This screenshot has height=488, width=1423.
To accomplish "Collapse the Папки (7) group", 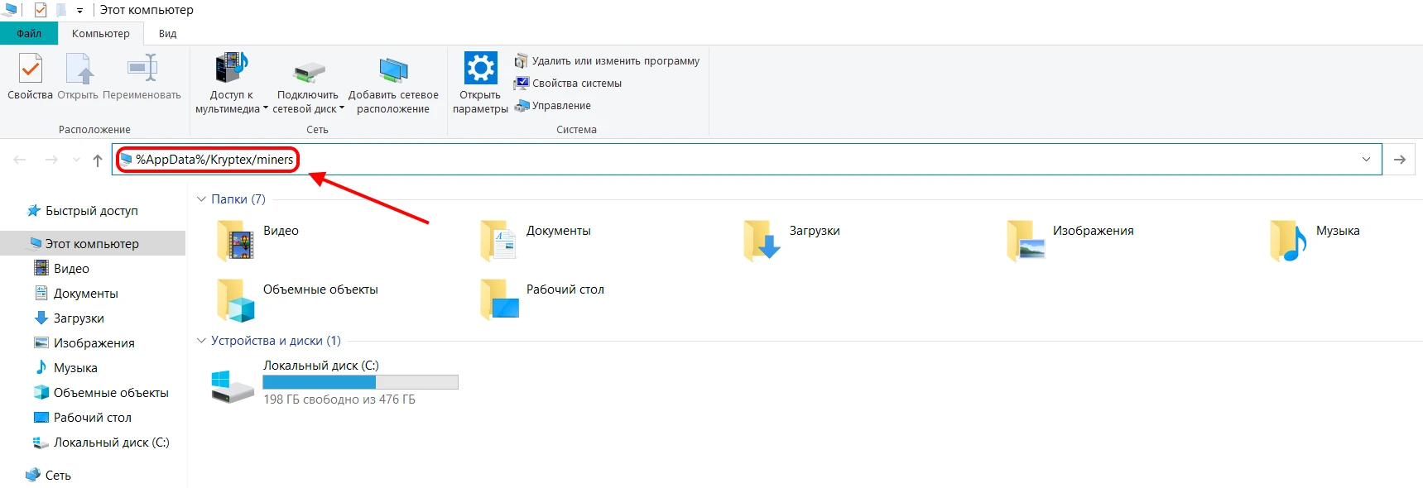I will (x=201, y=199).
